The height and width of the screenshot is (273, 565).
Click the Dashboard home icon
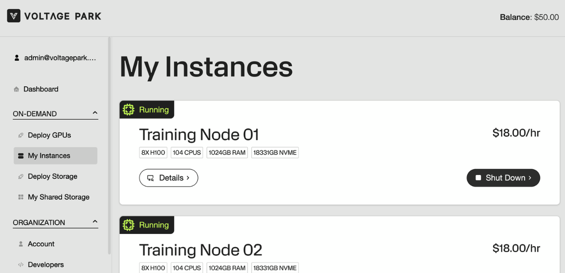[x=16, y=89]
